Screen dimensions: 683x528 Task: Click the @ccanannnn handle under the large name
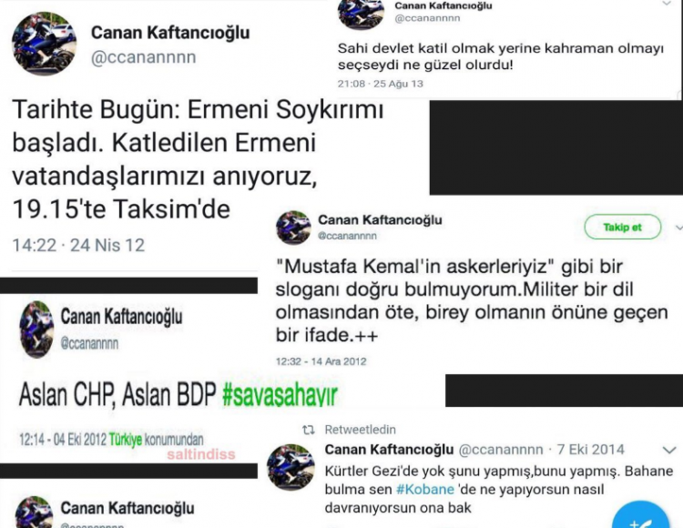pyautogui.click(x=143, y=57)
